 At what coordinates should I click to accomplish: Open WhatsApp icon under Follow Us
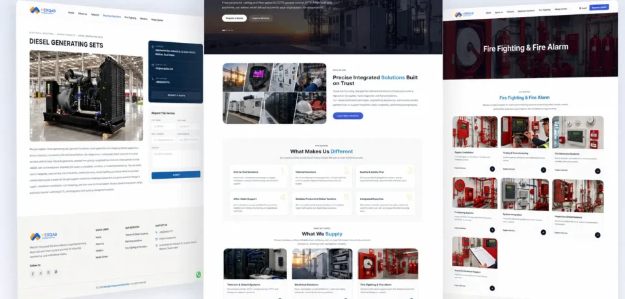(56, 272)
